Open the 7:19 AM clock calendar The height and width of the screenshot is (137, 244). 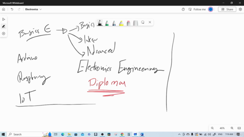pos(229,134)
